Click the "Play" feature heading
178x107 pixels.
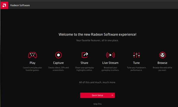coord(32,63)
